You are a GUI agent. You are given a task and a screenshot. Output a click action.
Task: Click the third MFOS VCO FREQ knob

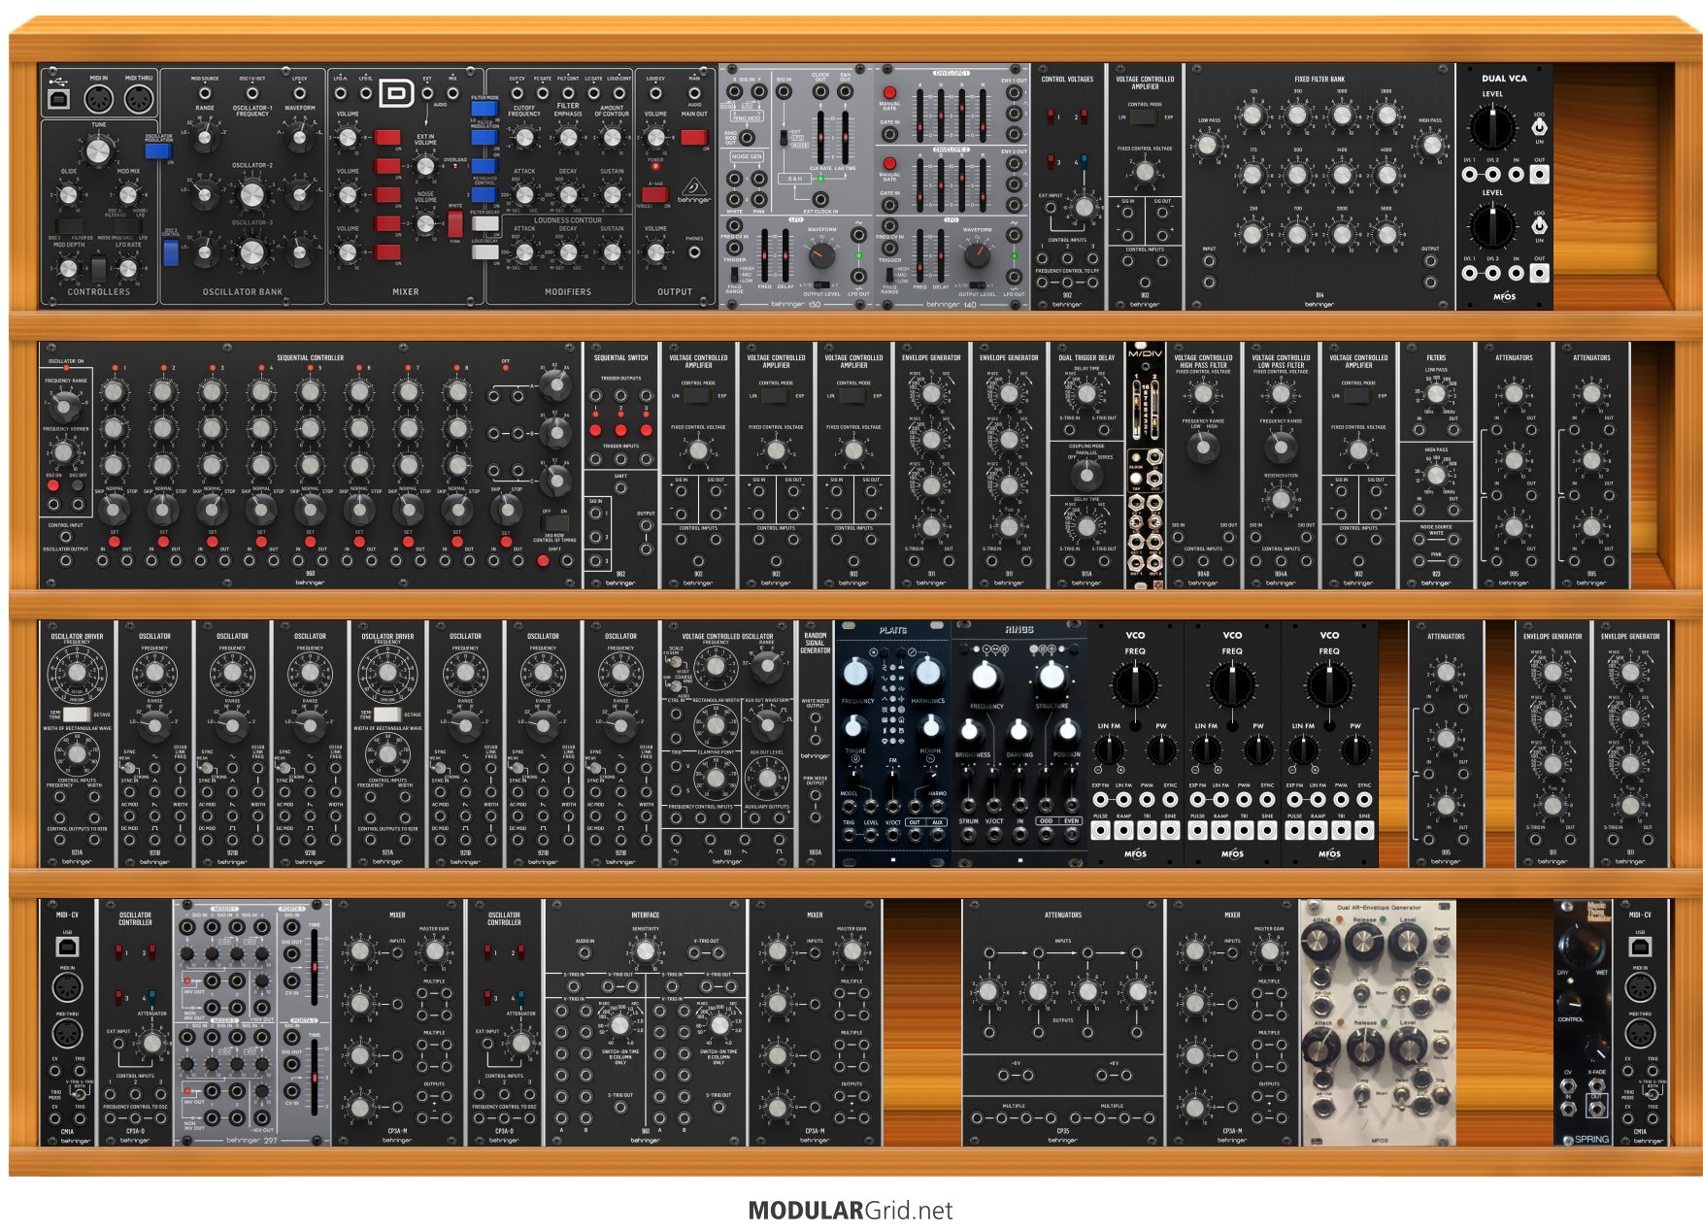(x=1329, y=684)
